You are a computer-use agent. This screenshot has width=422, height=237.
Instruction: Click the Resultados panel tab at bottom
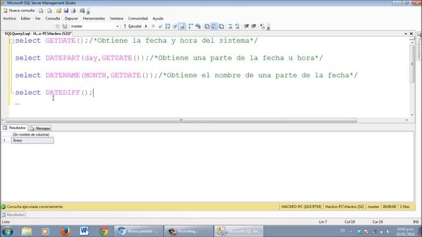tap(13, 215)
